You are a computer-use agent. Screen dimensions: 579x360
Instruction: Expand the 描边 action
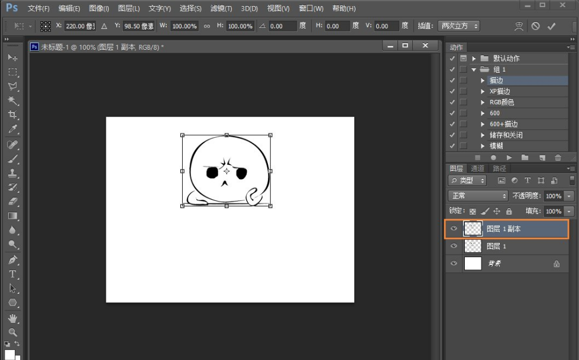pyautogui.click(x=483, y=80)
